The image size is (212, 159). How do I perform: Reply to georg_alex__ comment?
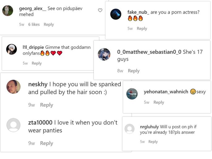point(49,24)
